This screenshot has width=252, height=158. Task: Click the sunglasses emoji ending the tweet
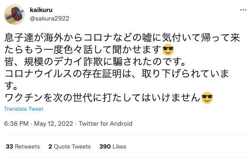point(207,98)
